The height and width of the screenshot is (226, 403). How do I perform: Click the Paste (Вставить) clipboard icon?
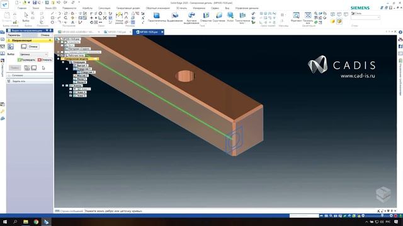click(x=7, y=16)
